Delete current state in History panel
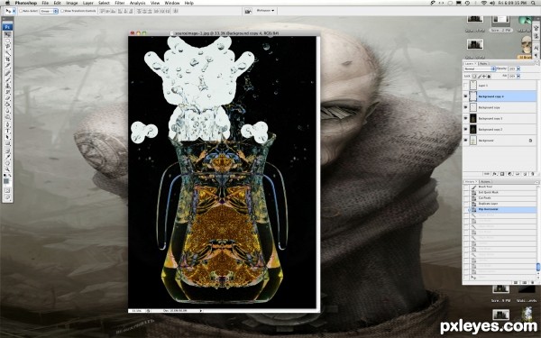The height and width of the screenshot is (338, 541). 533,282
